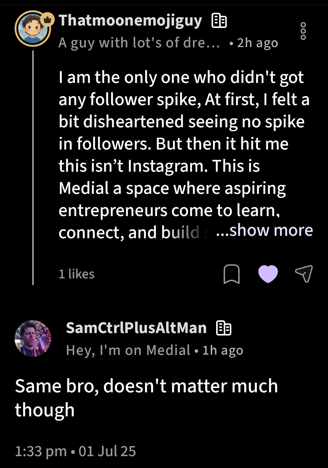Tap the "2h ago" post timestamp
This screenshot has width=328, height=468.
click(x=257, y=43)
